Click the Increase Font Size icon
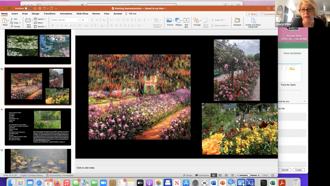 [92, 20]
